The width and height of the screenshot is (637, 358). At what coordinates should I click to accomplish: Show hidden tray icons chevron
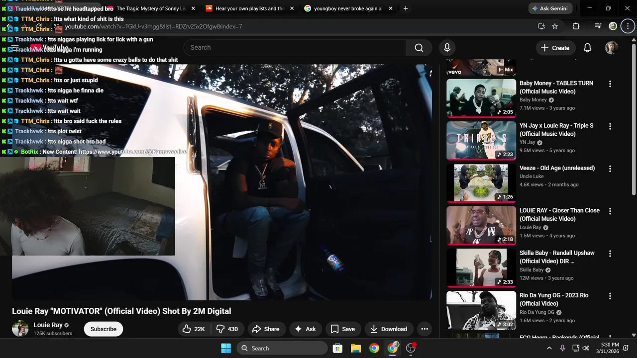coord(549,348)
